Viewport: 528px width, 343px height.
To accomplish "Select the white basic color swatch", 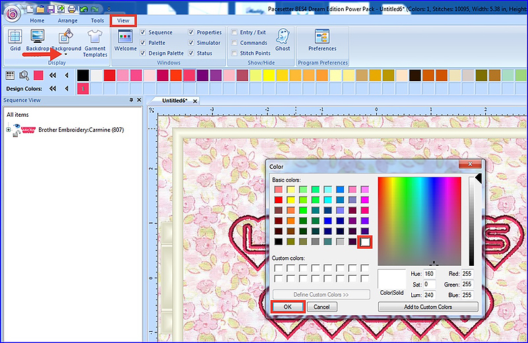I will [x=364, y=242].
